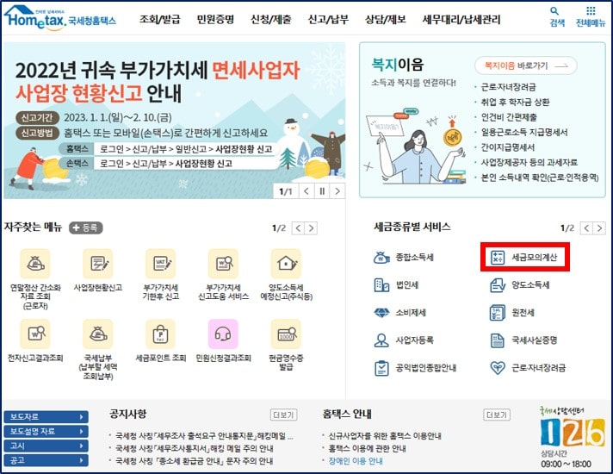Click the 국세상담센터 126 banner
The width and height of the screenshot is (613, 474).
(x=572, y=437)
